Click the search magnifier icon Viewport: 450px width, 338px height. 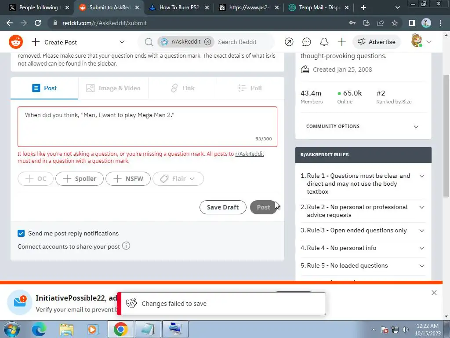(149, 42)
